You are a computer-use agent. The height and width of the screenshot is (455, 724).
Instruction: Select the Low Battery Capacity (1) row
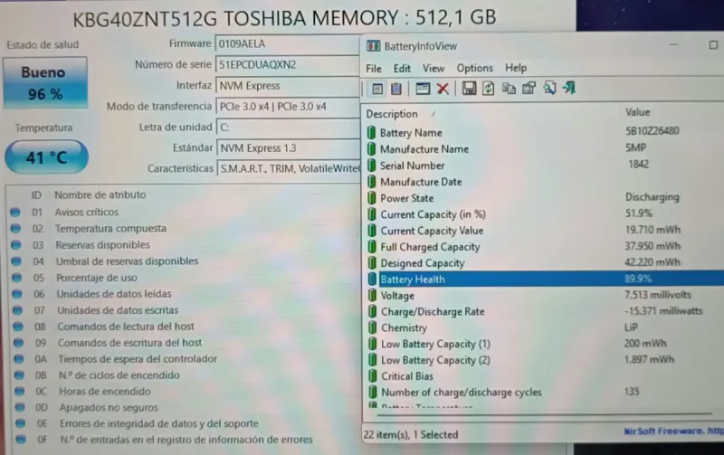pos(544,344)
